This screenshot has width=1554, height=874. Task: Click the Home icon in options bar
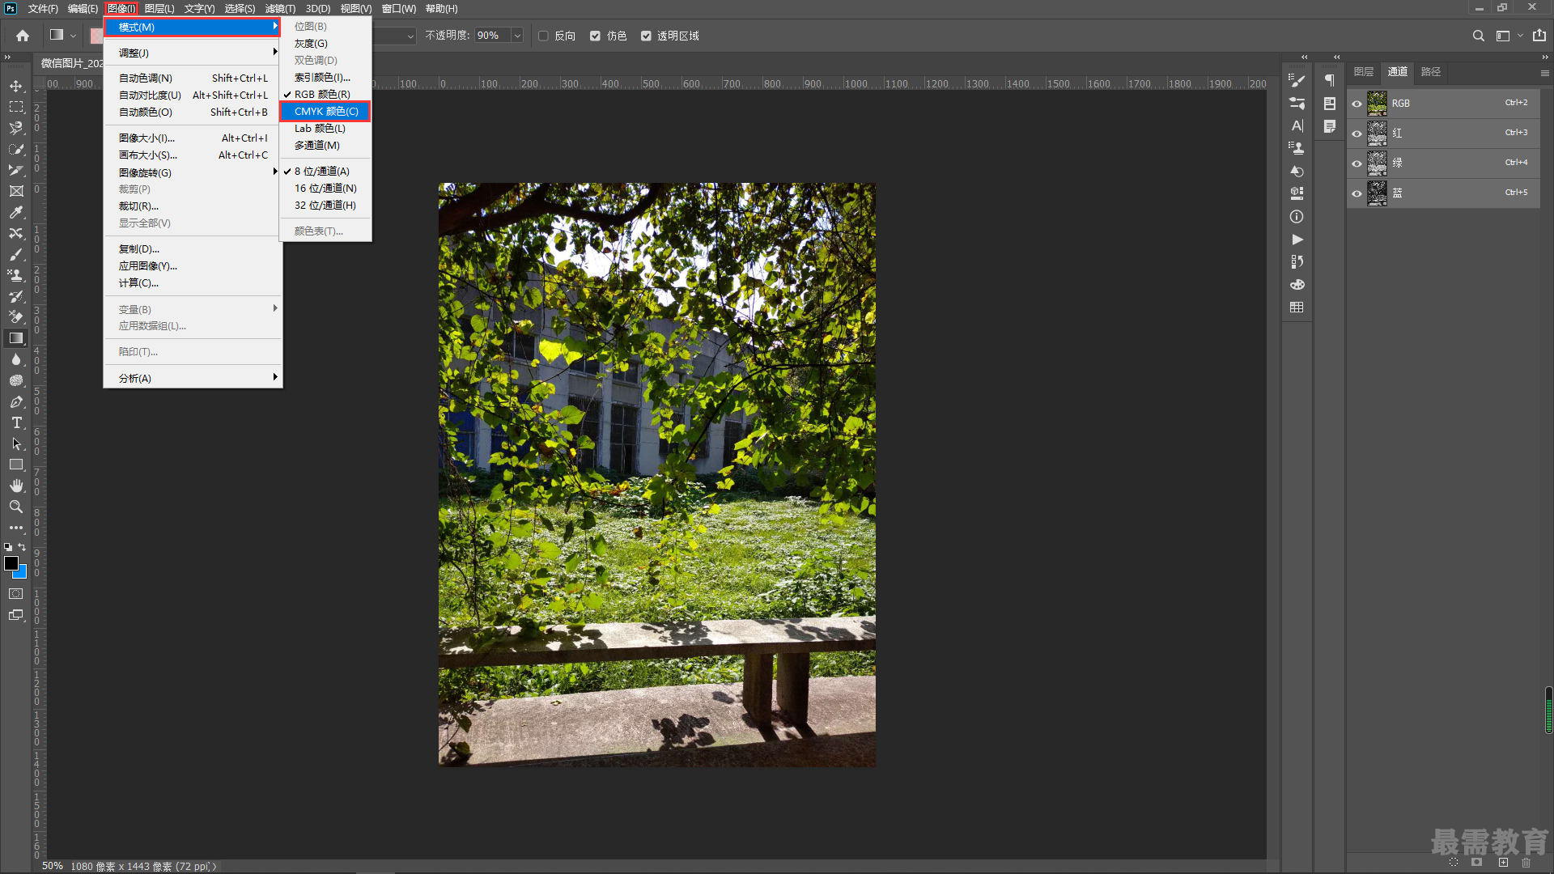click(x=23, y=36)
